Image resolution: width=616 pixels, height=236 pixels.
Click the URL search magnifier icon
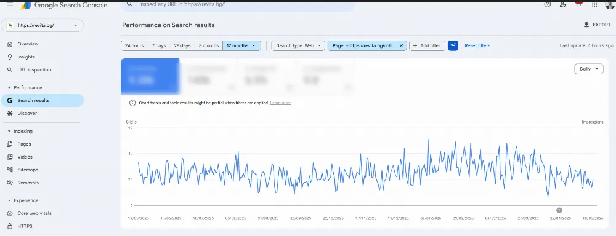tap(129, 5)
